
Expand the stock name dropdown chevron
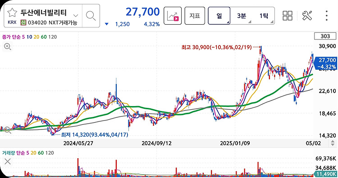(x=75, y=15)
